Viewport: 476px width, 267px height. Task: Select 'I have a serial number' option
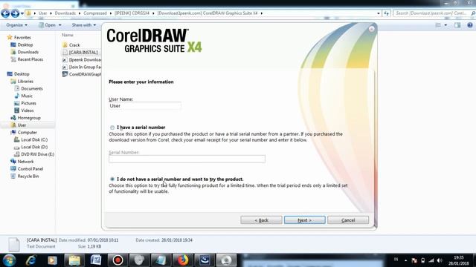coord(112,128)
